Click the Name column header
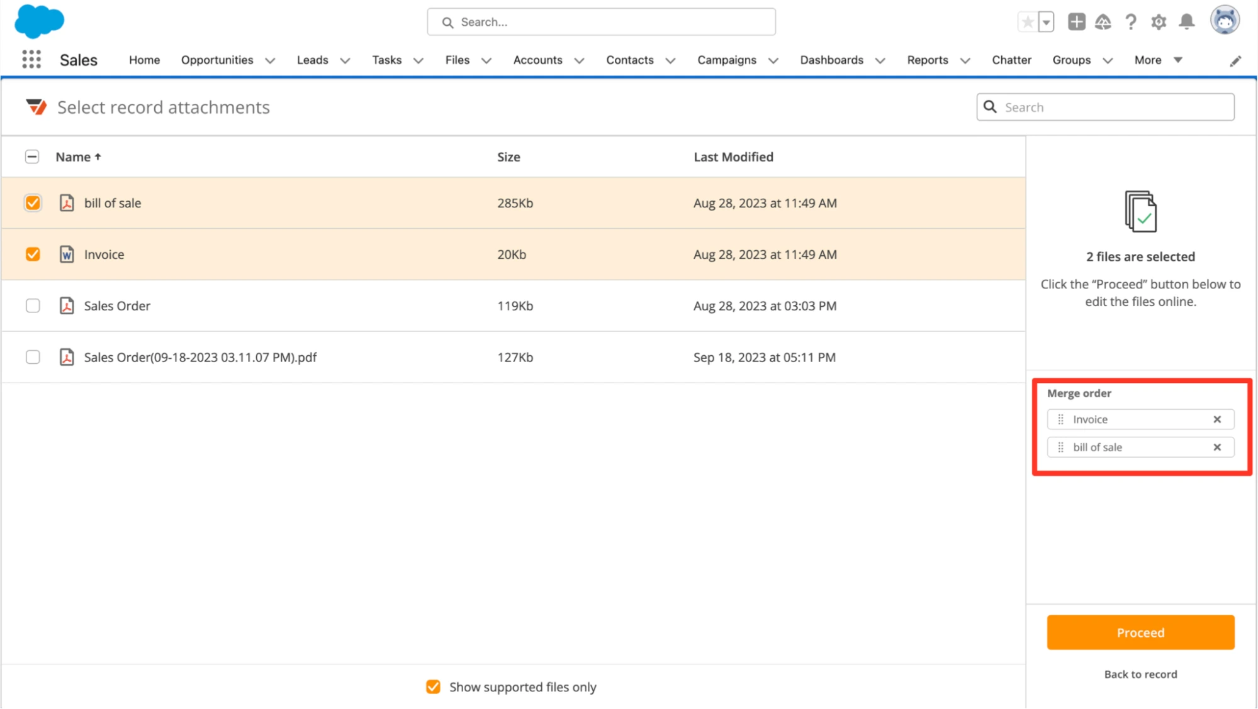The width and height of the screenshot is (1258, 709). pos(73,157)
